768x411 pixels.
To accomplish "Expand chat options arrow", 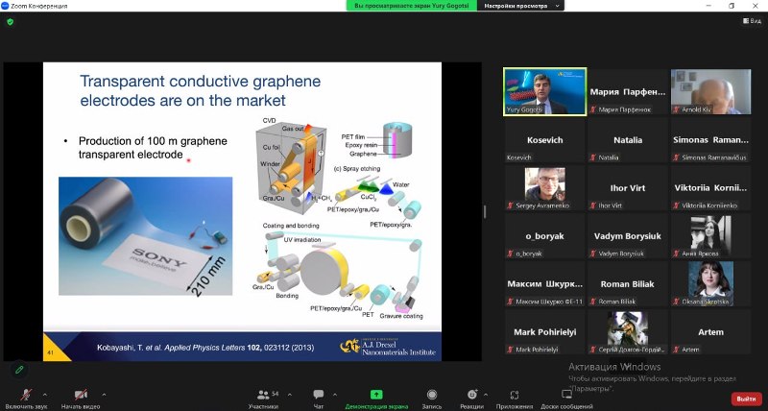I will click(334, 395).
